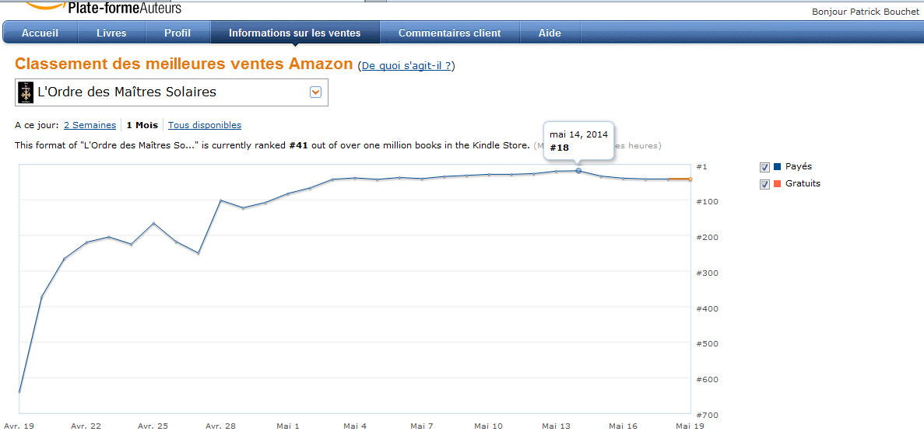Click the '#18' tooltip rank value
Viewport: 924px width, 442px height.
tap(559, 148)
